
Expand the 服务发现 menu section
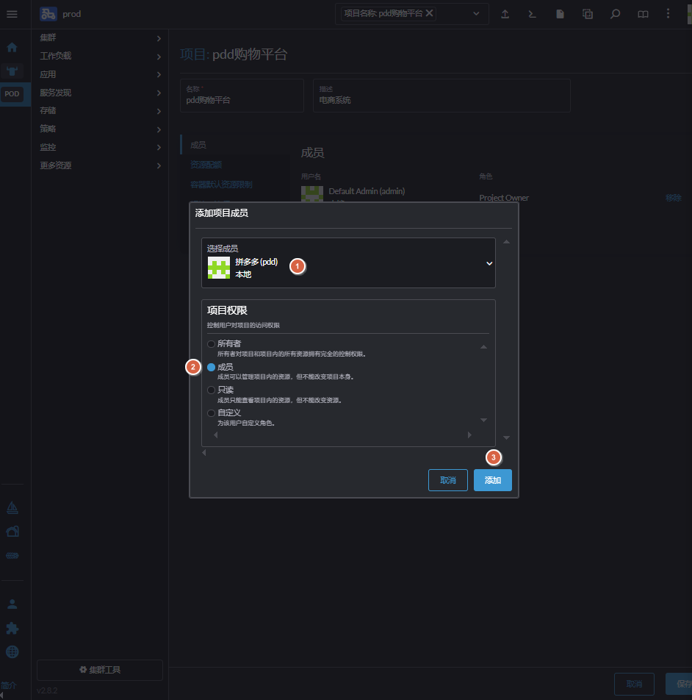pos(100,93)
